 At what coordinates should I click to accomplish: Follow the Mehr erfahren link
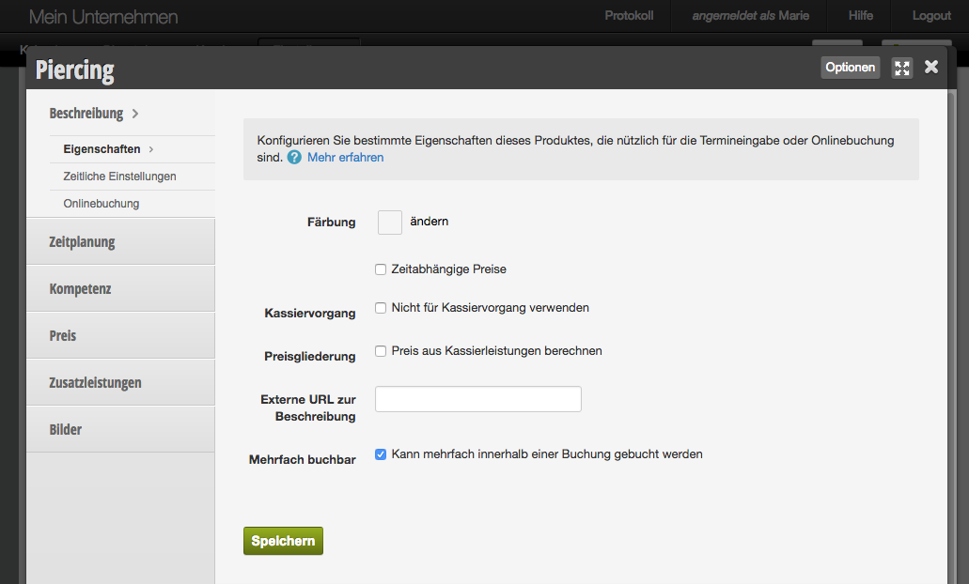pos(345,158)
